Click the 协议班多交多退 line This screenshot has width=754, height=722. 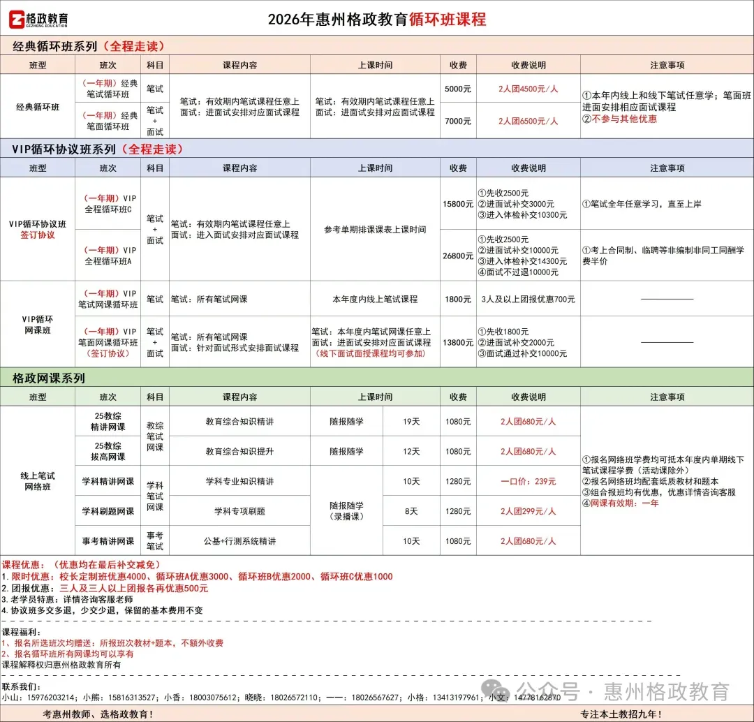click(x=102, y=610)
